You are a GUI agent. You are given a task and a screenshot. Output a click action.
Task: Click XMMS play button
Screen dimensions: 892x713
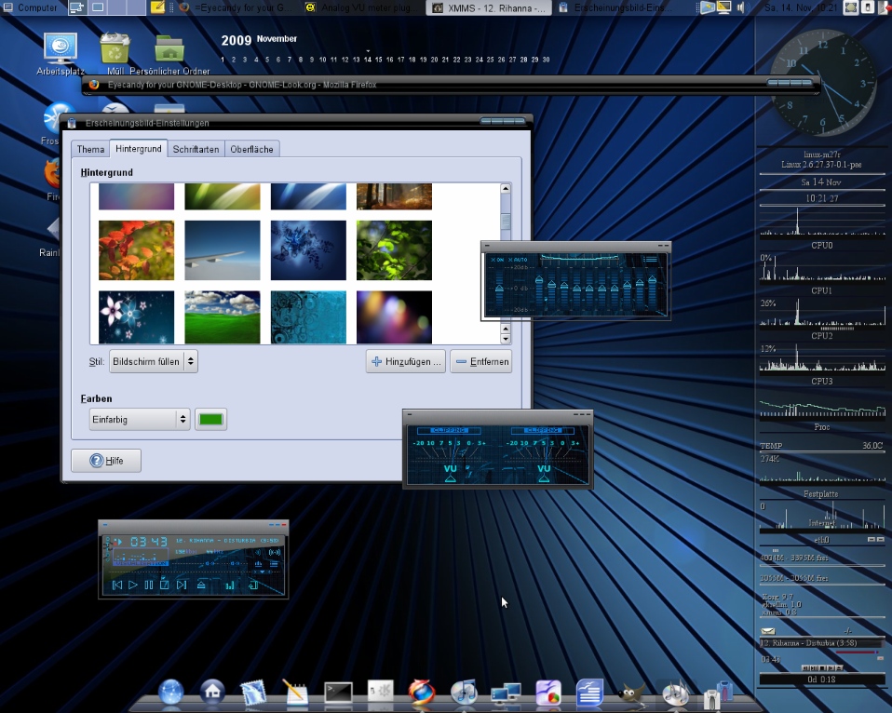coord(132,585)
